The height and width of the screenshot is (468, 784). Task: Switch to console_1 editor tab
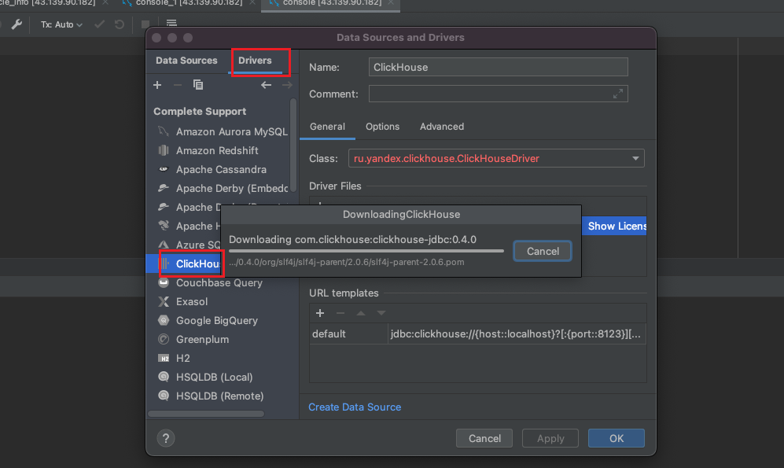point(189,3)
